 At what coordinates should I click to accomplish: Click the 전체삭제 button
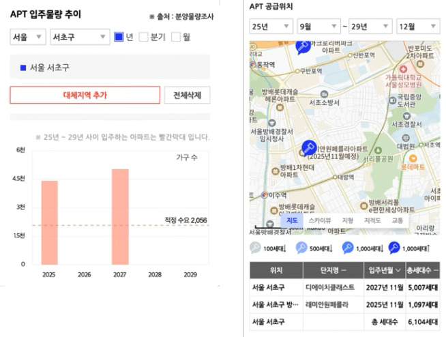coord(187,95)
